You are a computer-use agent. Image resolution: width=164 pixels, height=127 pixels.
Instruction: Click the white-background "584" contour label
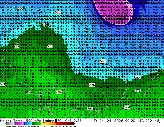(x=127, y=107)
